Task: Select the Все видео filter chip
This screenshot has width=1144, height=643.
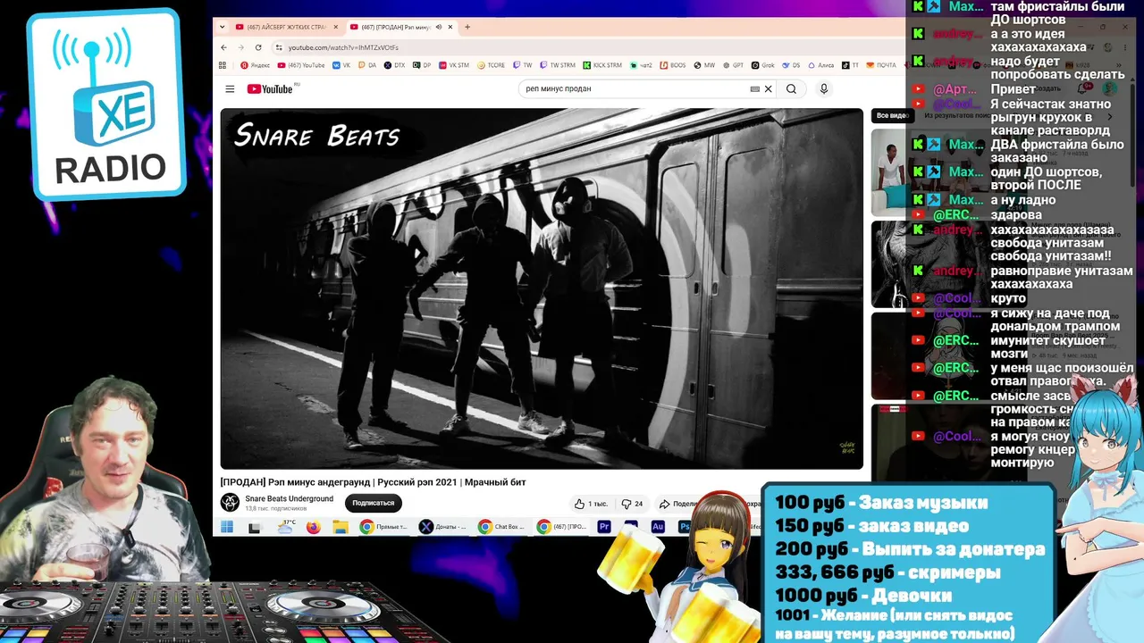Action: tap(891, 115)
